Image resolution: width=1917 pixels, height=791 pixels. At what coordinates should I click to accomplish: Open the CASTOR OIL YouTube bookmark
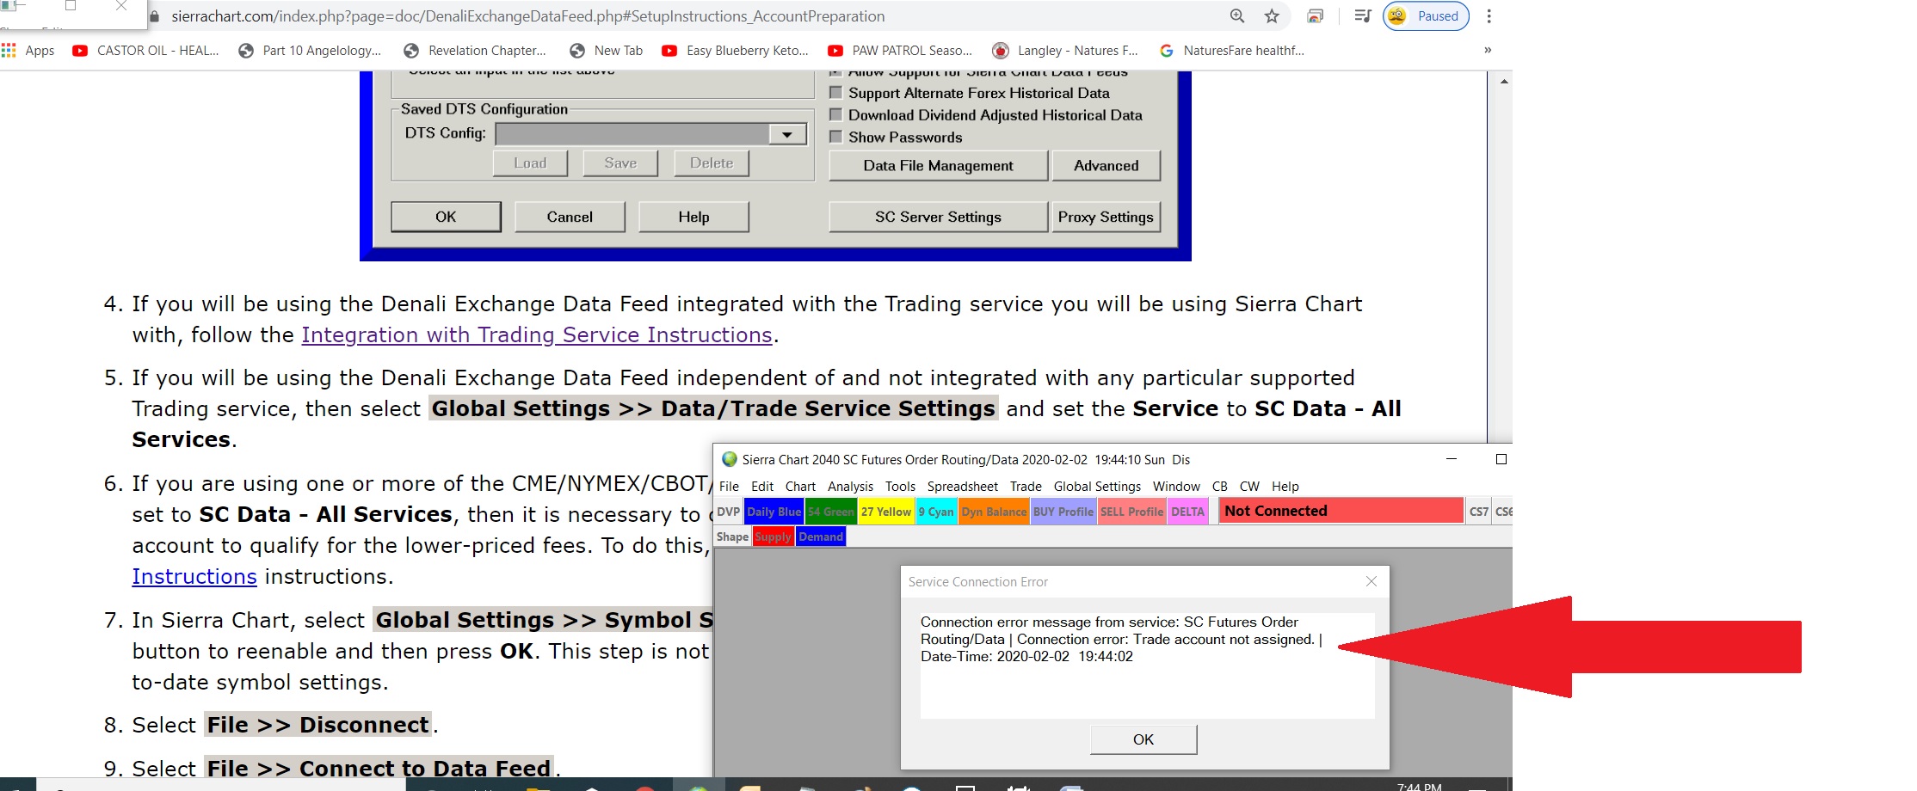pos(146,51)
